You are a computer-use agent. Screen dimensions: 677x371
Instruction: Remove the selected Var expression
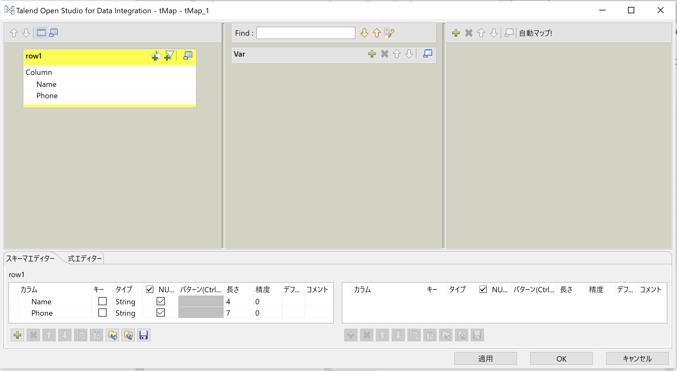[385, 54]
